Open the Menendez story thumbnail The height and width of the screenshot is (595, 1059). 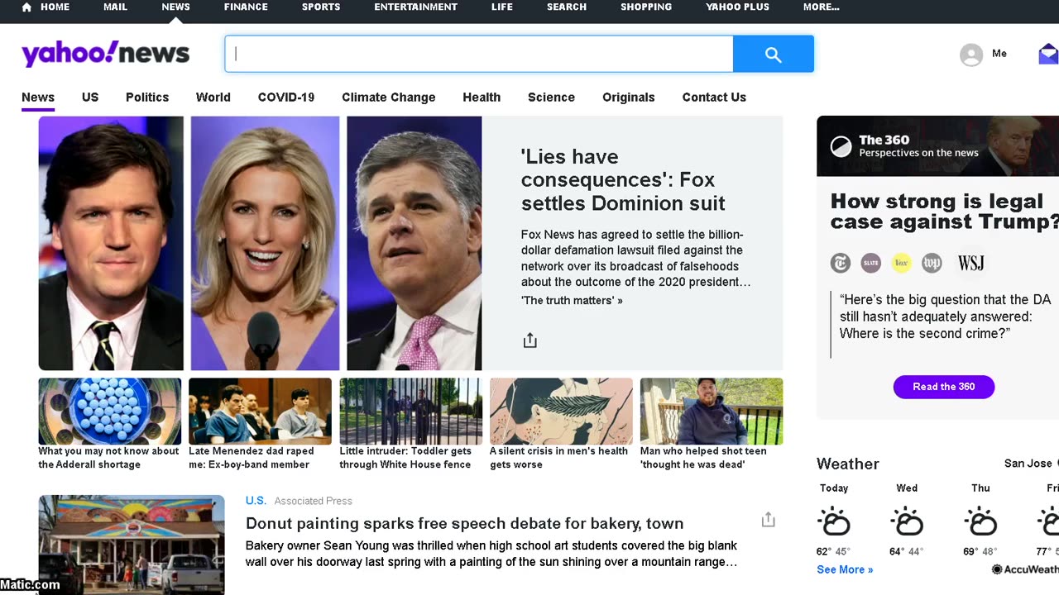pyautogui.click(x=260, y=412)
